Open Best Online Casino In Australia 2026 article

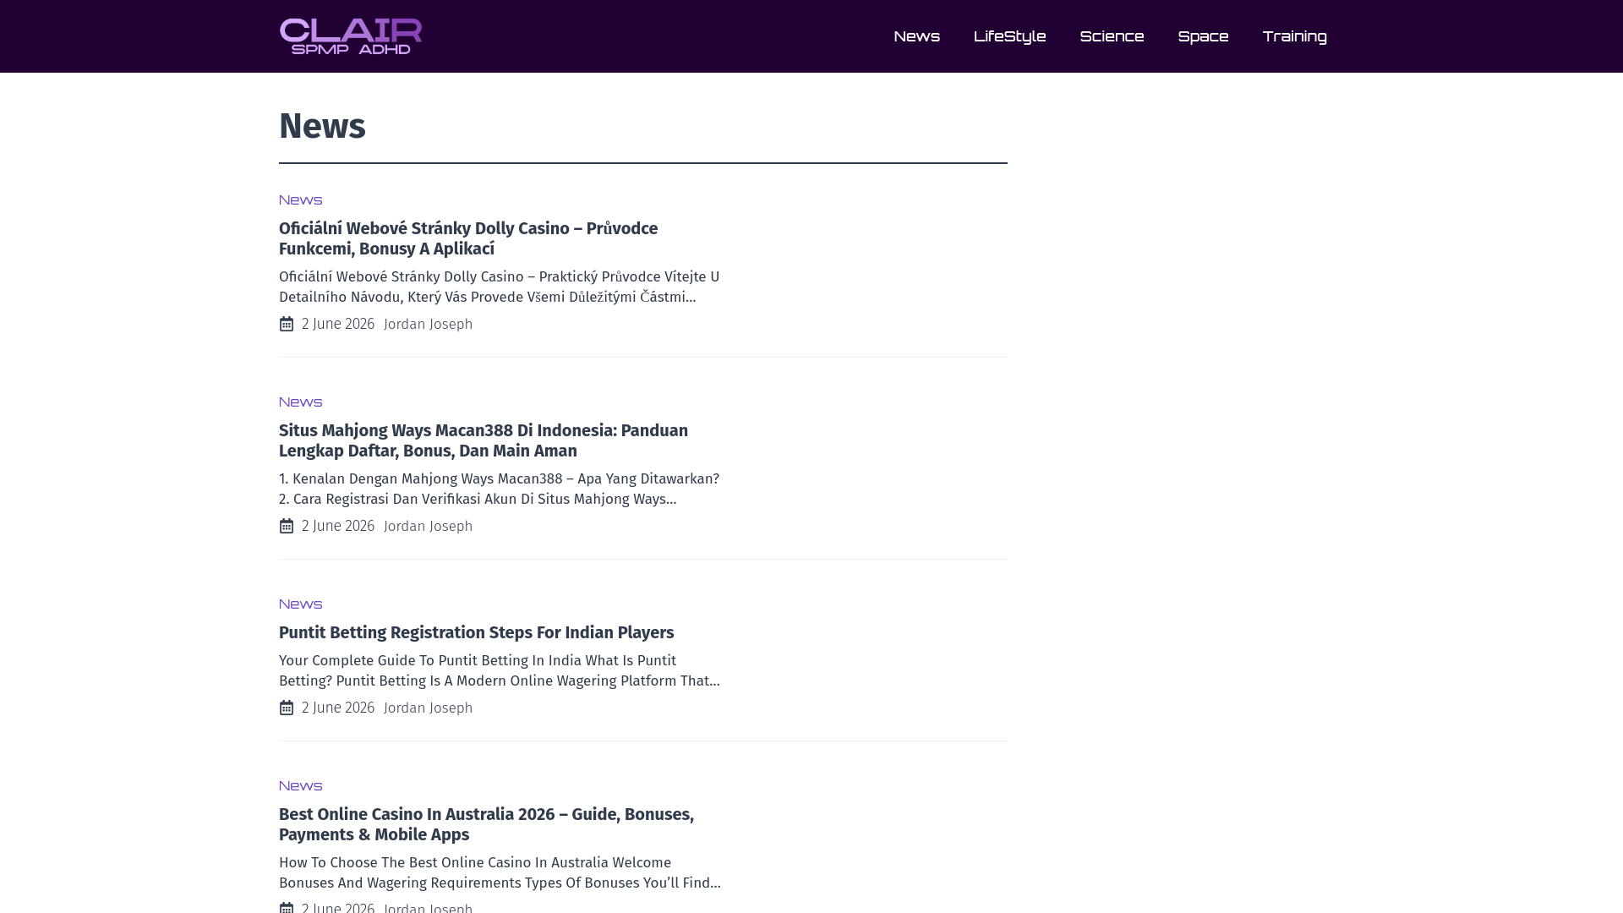pos(486,824)
